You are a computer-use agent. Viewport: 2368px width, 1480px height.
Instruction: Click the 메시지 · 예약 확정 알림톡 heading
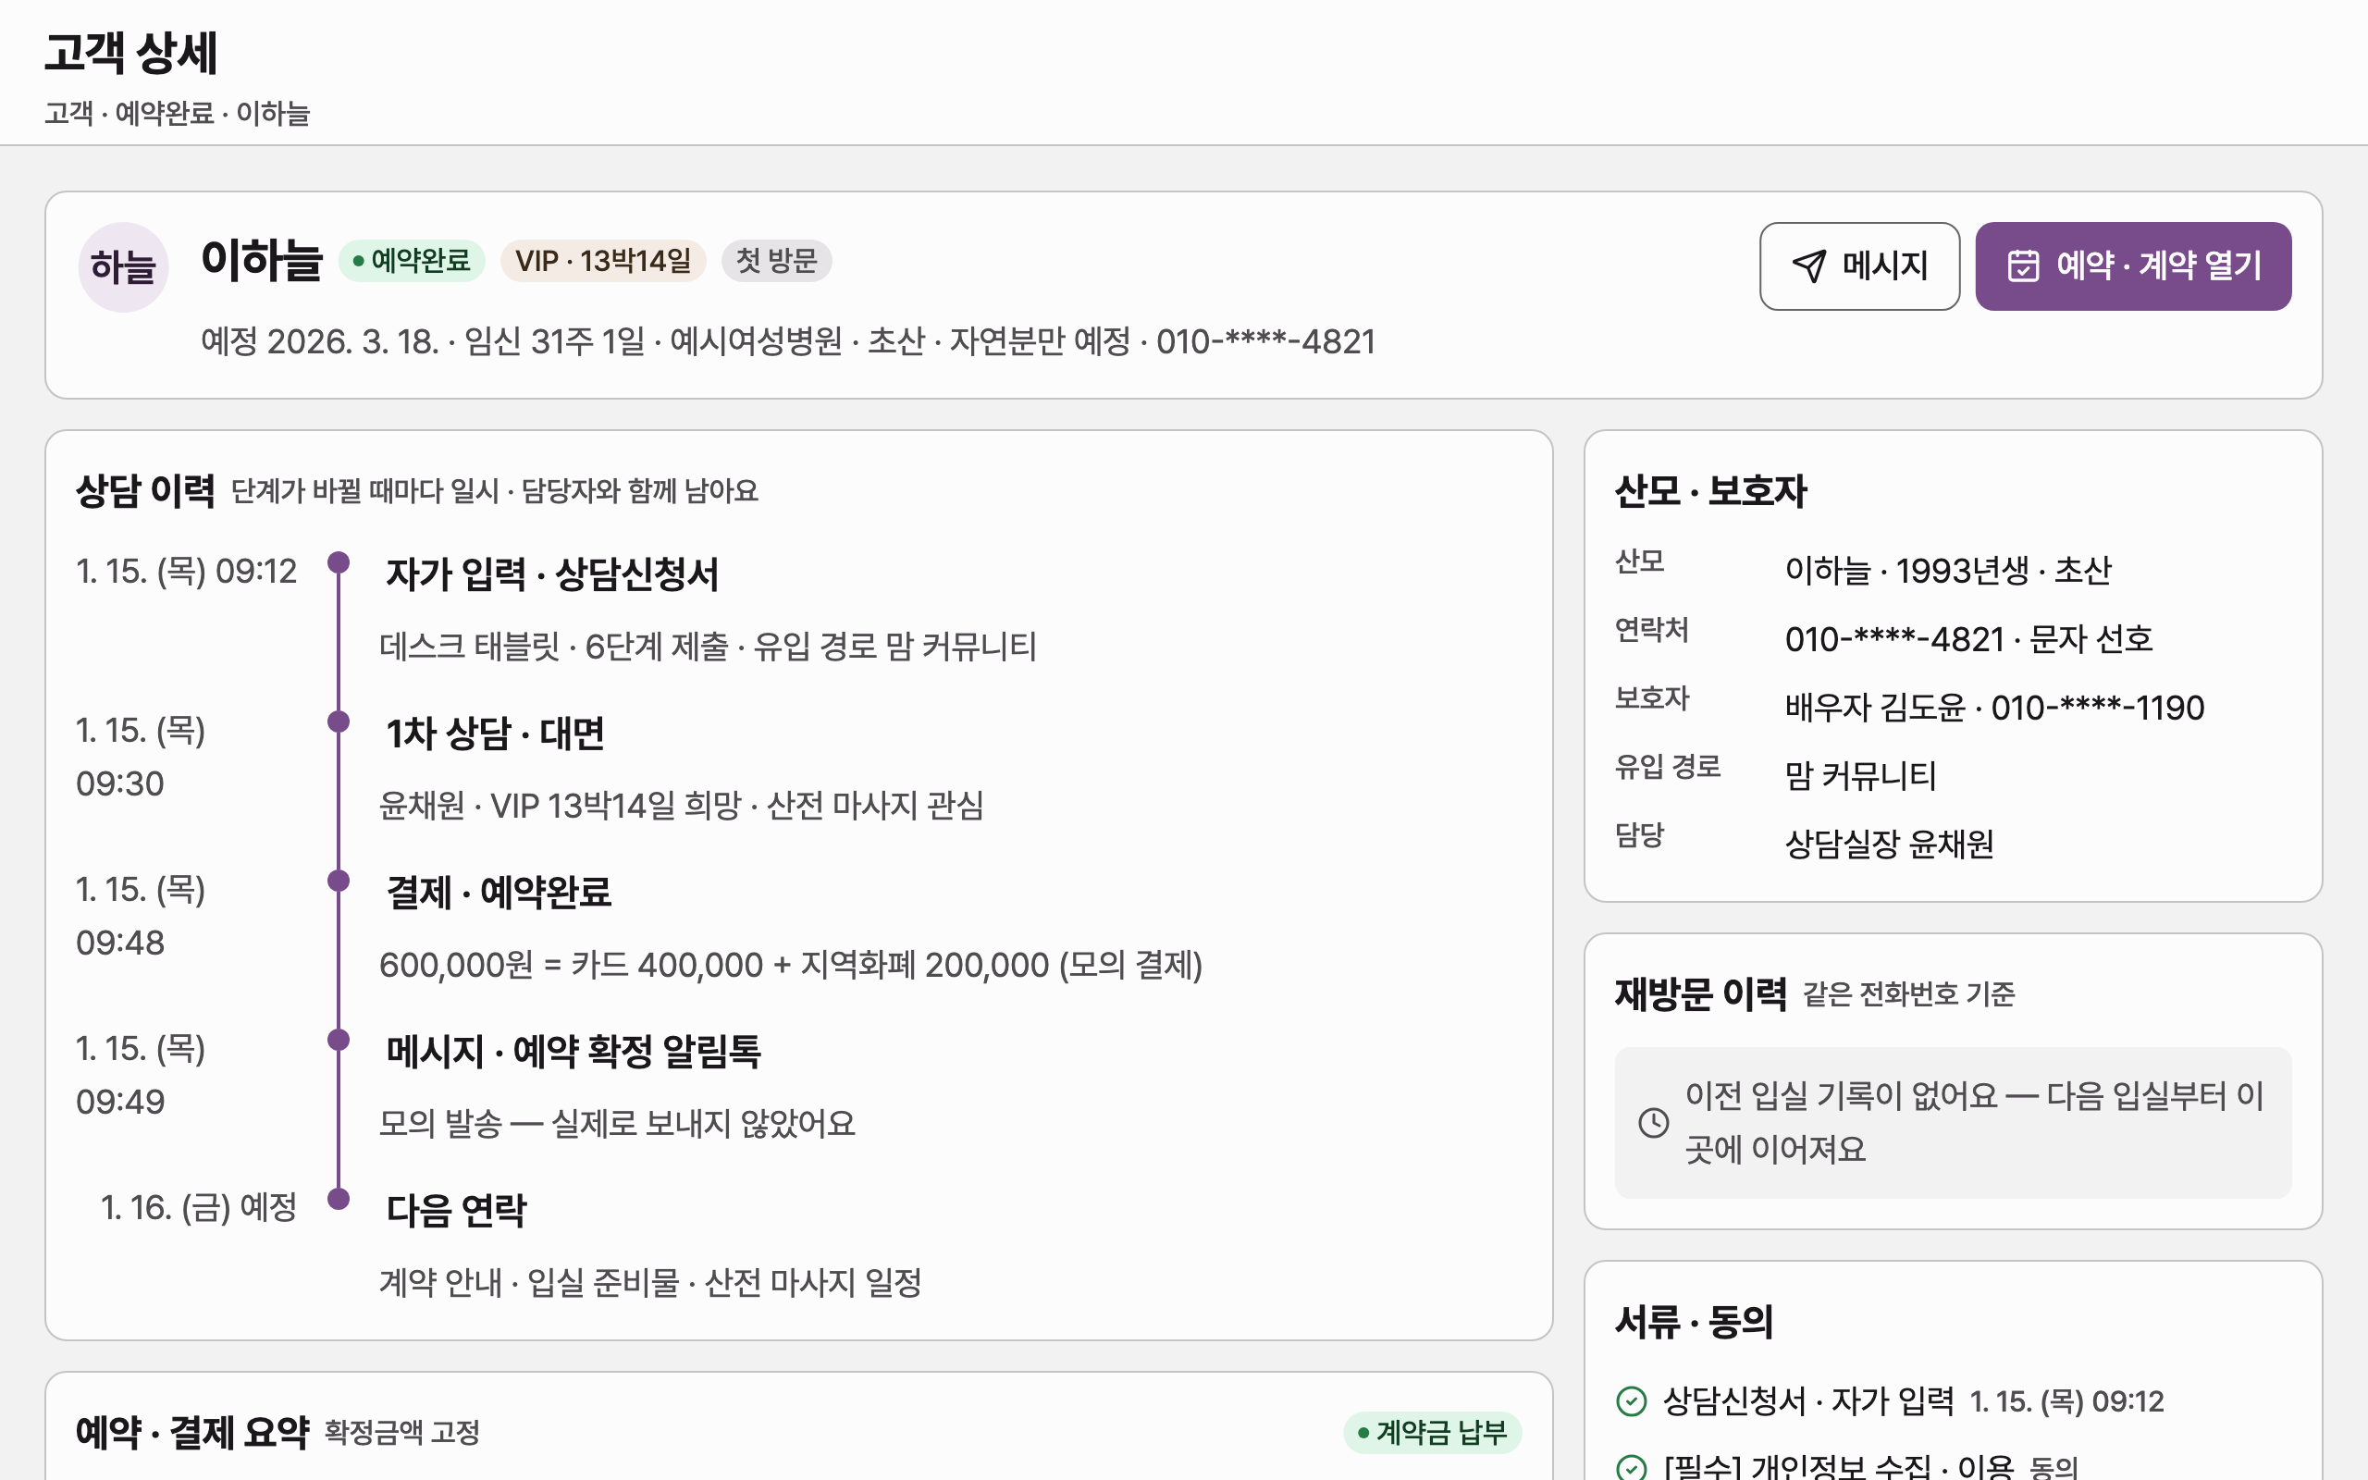[573, 1053]
